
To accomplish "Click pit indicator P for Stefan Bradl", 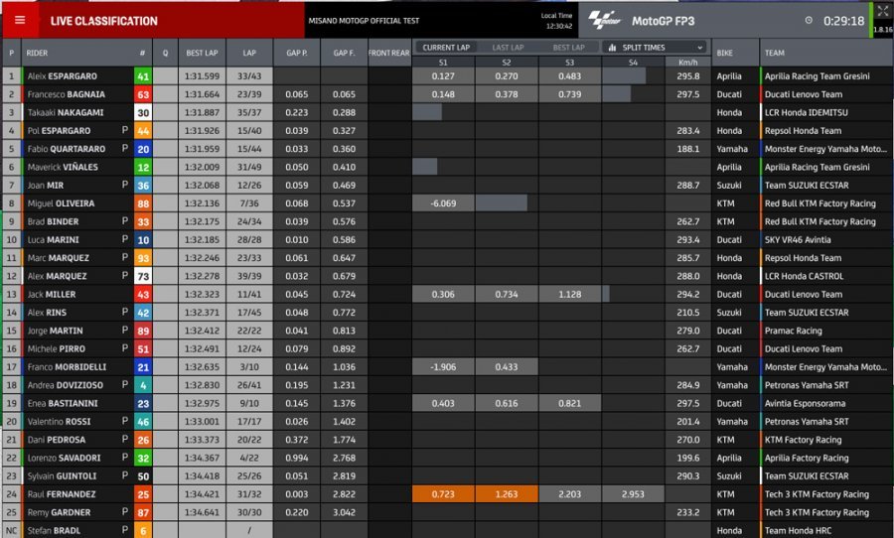I will 125,530.
